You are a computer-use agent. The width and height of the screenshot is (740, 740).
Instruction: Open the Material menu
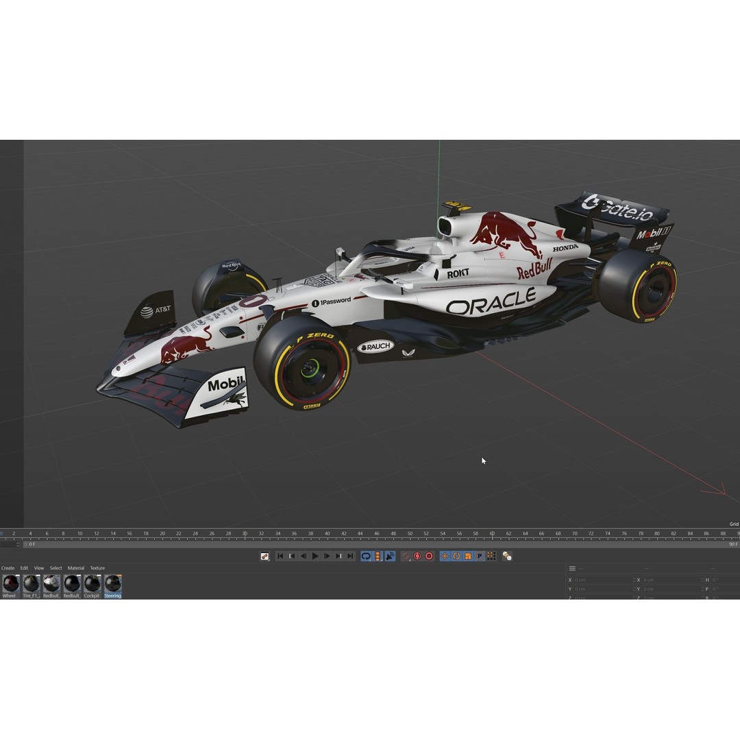76,568
